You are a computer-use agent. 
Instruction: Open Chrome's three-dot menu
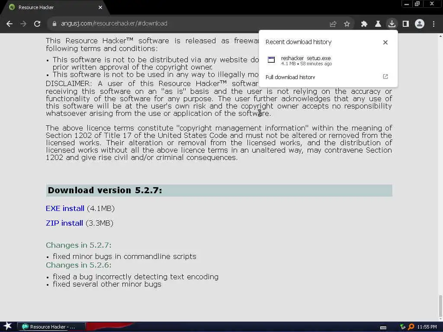click(433, 24)
